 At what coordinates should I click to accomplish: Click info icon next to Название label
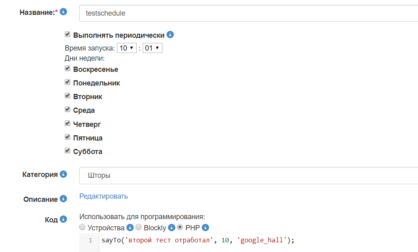[64, 12]
